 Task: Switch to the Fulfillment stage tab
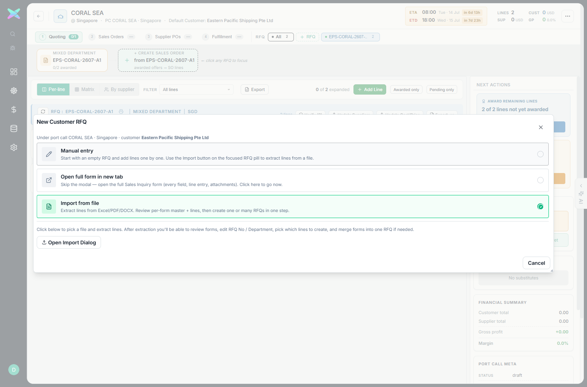(x=222, y=37)
